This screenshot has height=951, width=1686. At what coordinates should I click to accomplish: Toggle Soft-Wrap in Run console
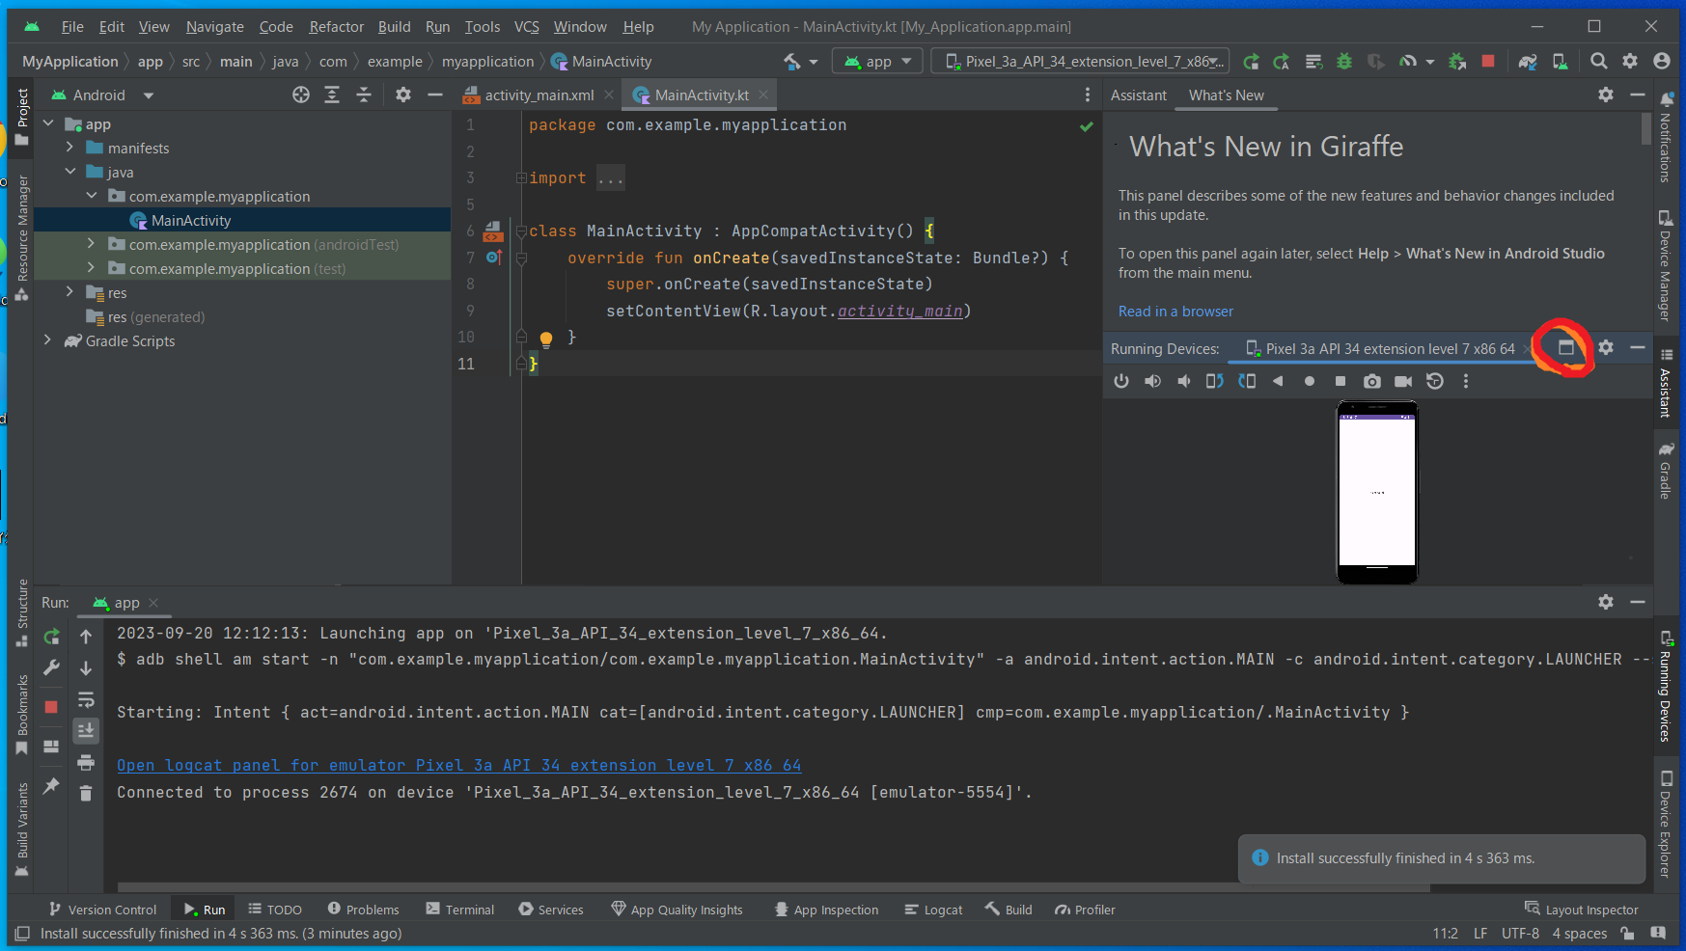[x=86, y=699]
